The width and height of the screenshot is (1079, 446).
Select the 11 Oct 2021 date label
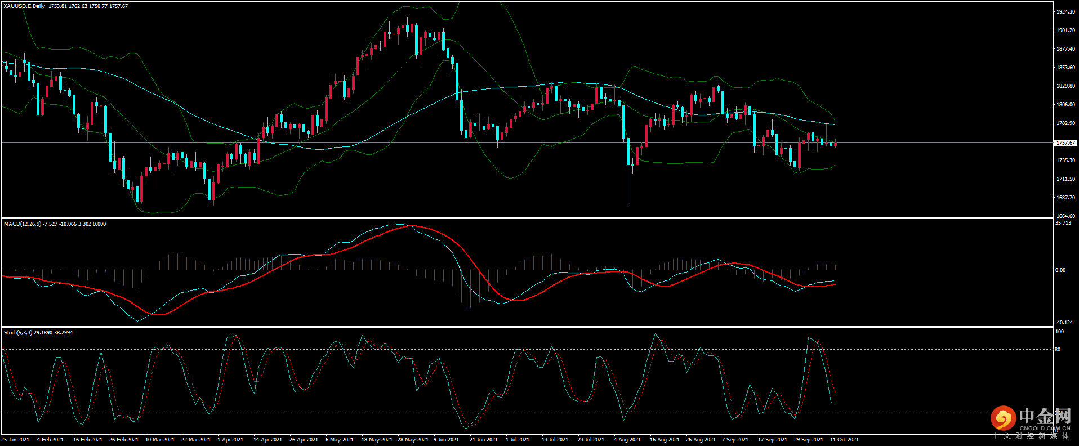coord(844,440)
